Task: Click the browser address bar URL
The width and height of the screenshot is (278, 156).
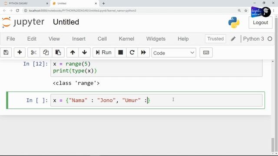Action: [83, 10]
